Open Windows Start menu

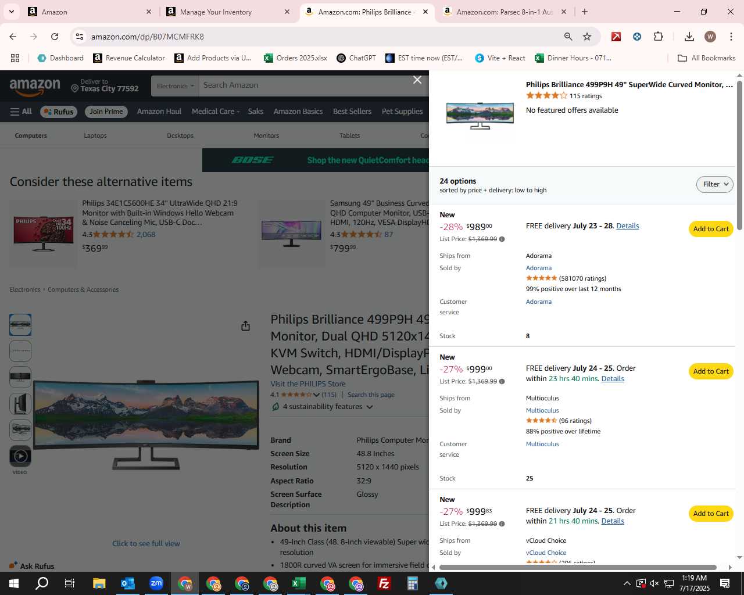click(x=14, y=583)
